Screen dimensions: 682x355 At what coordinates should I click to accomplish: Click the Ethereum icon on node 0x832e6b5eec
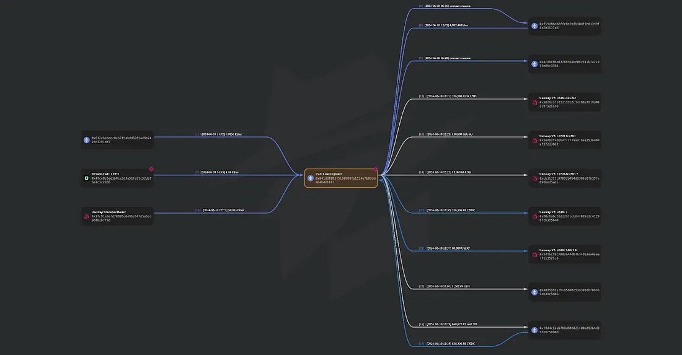pyautogui.click(x=86, y=140)
